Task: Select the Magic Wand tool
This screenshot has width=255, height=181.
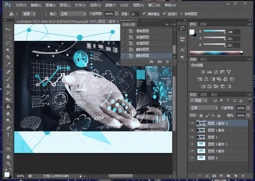Action: (x=8, y=50)
